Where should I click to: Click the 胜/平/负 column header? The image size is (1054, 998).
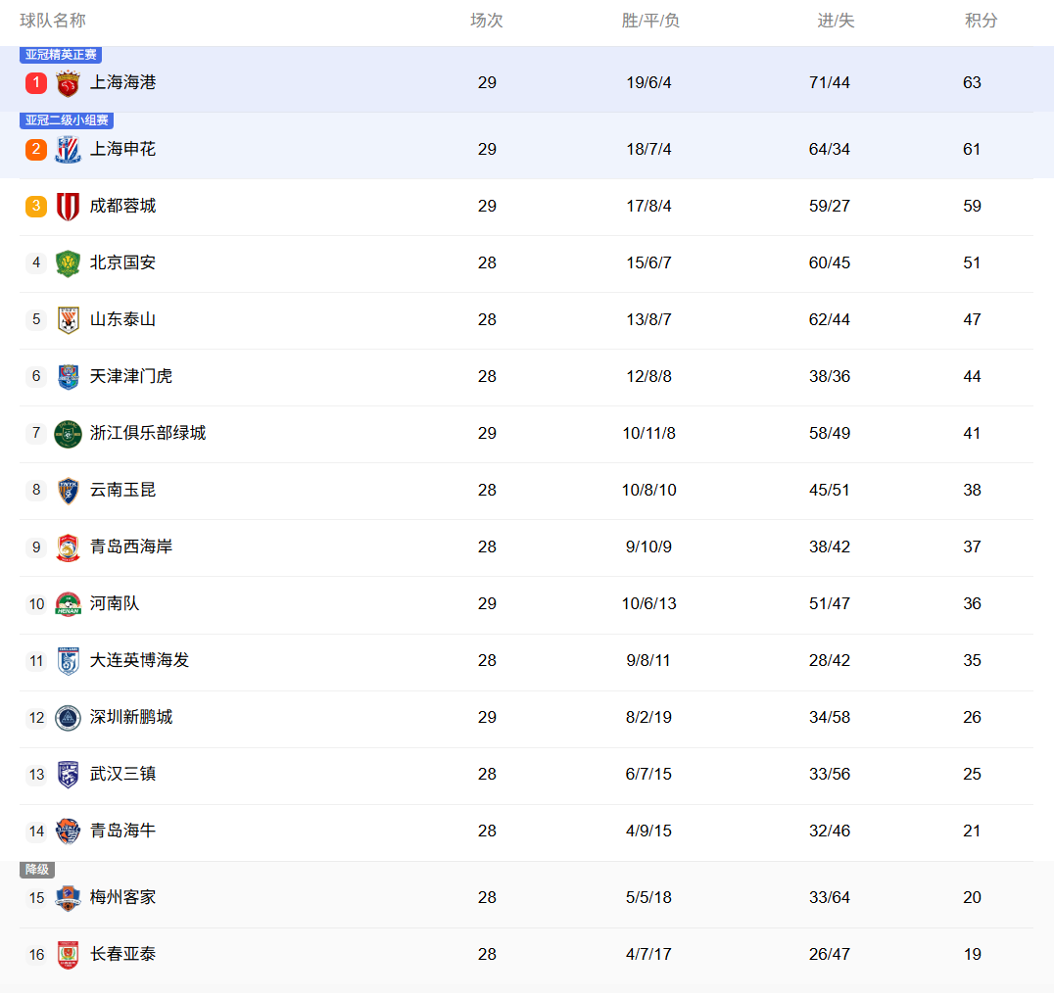pos(650,21)
